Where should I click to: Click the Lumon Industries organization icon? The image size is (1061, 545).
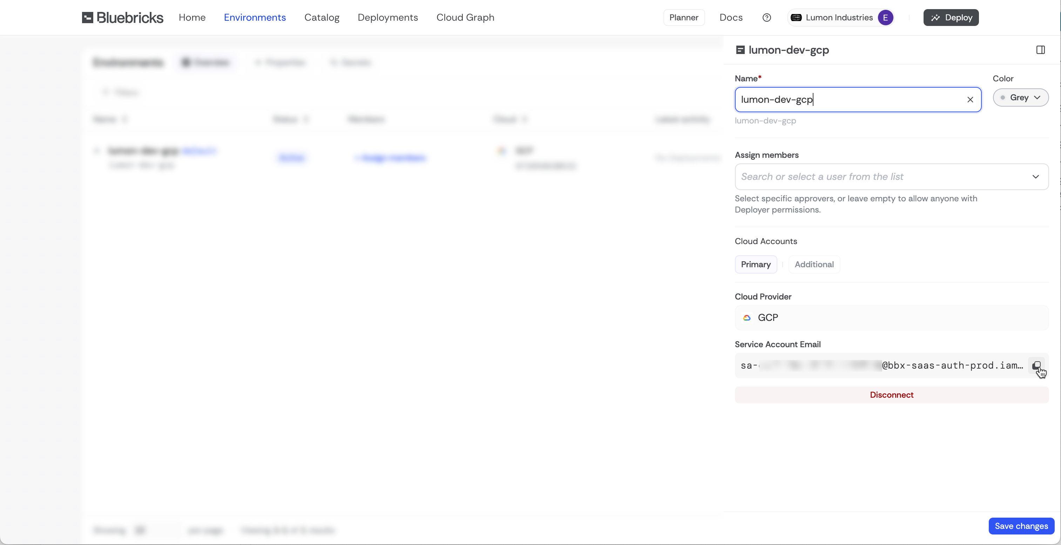click(x=796, y=17)
